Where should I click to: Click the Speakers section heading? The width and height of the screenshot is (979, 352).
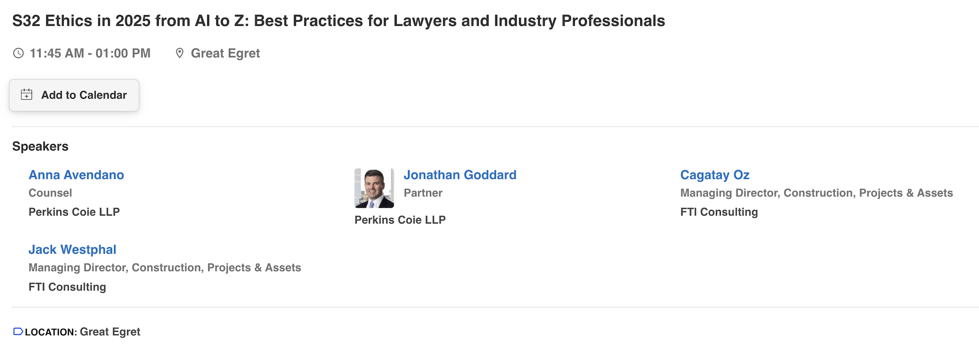[x=41, y=146]
